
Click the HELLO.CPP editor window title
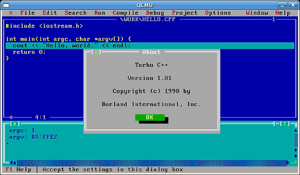click(x=147, y=19)
